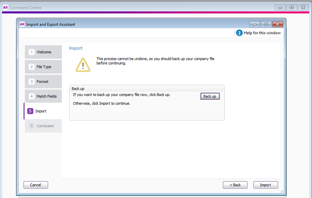Click the yellow warning triangle icon

(x=83, y=65)
